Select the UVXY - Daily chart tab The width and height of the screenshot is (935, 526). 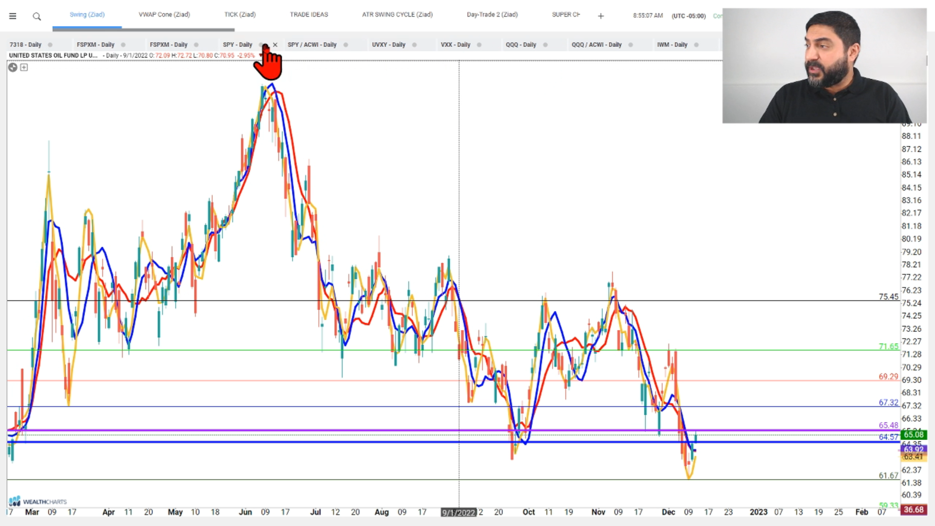(x=389, y=45)
